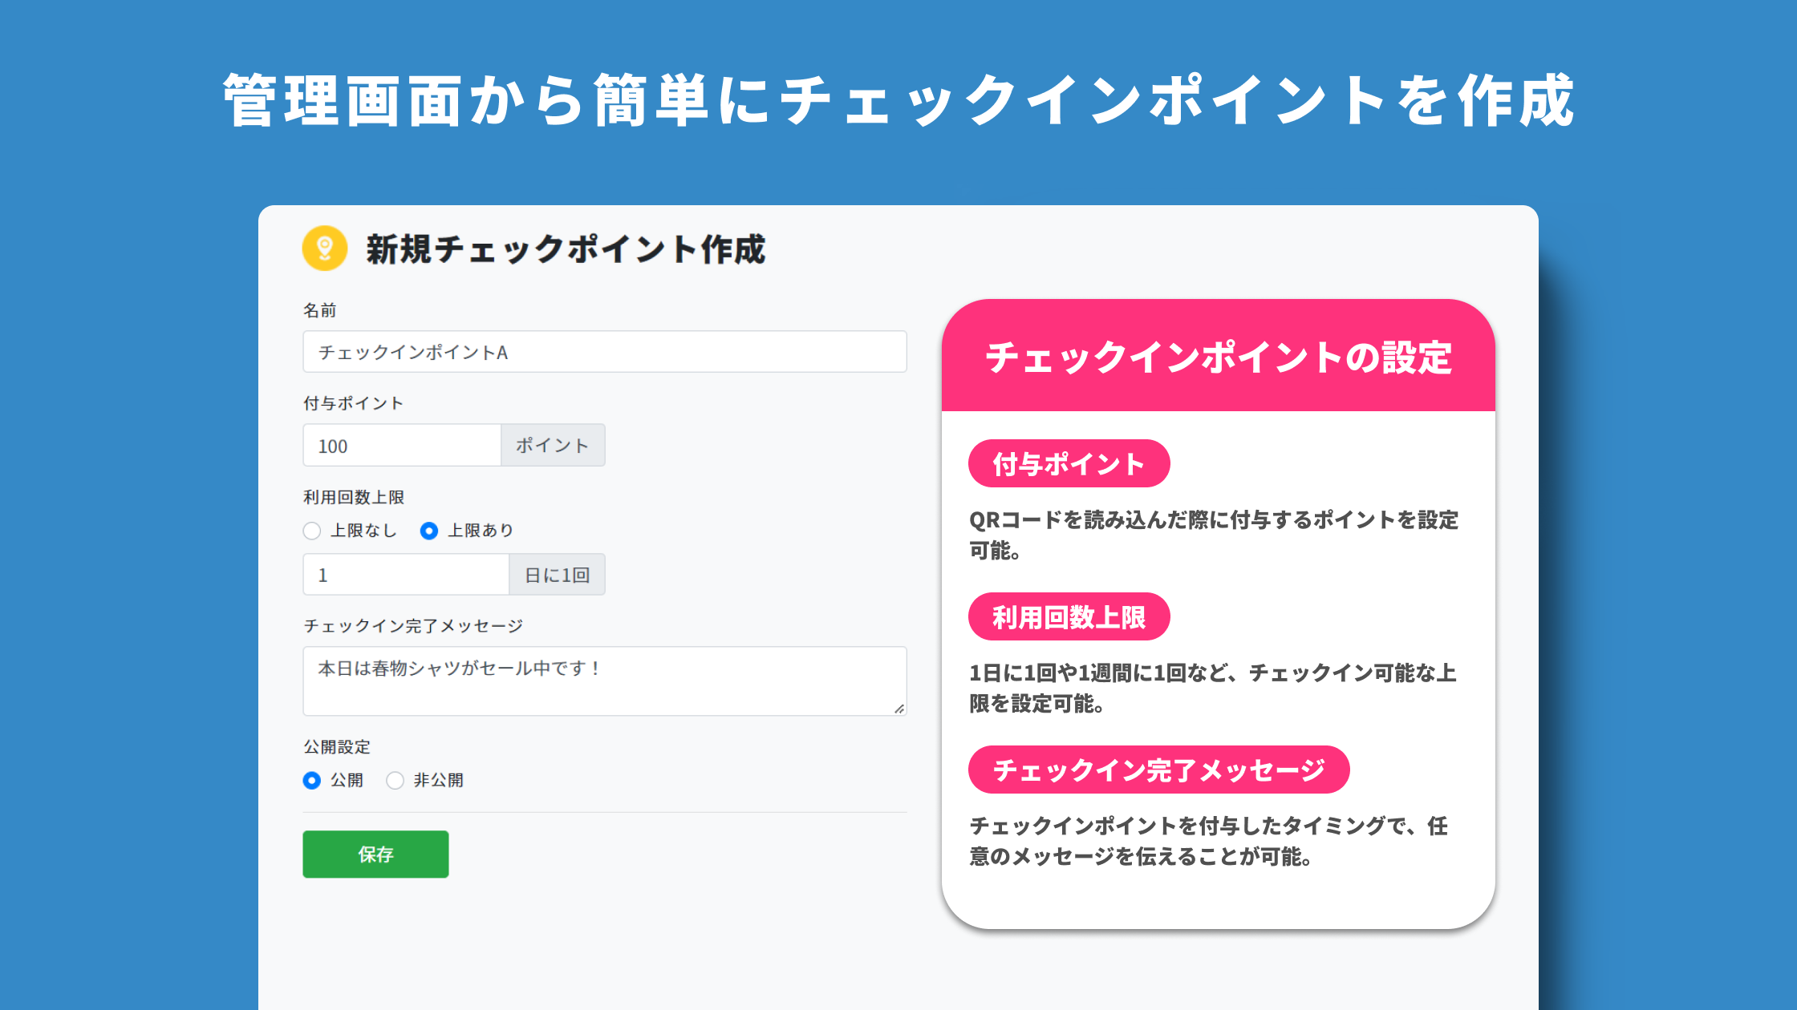Select the 公開 radio option

[x=311, y=780]
